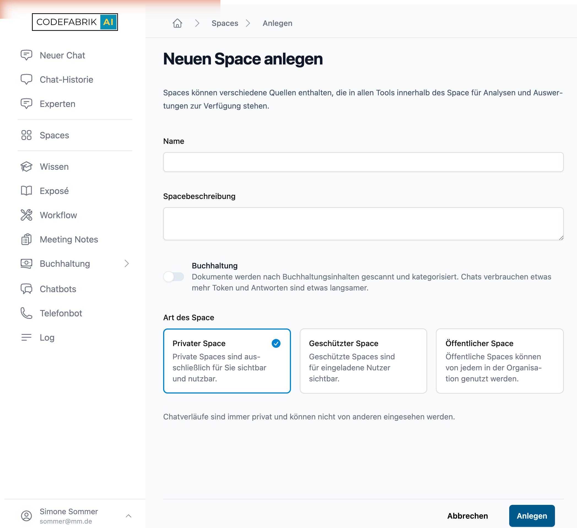Expand the Buchhaltung submenu chevron

coord(127,263)
